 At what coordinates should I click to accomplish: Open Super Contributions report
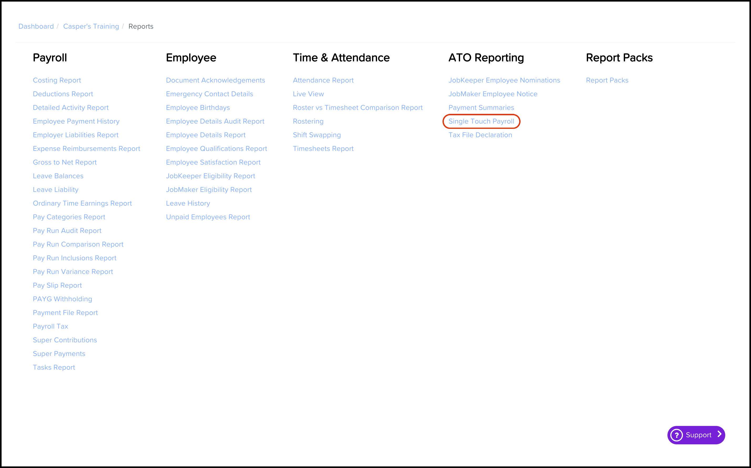[65, 340]
